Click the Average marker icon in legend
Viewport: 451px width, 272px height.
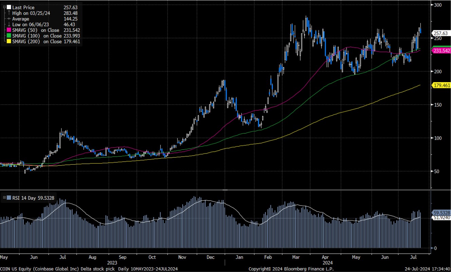[8, 19]
